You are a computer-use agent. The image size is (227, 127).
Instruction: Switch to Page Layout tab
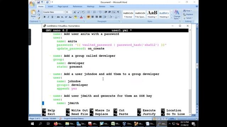[x=63, y=6]
